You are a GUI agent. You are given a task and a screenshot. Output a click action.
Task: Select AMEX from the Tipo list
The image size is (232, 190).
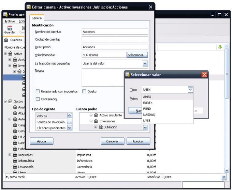point(168,97)
